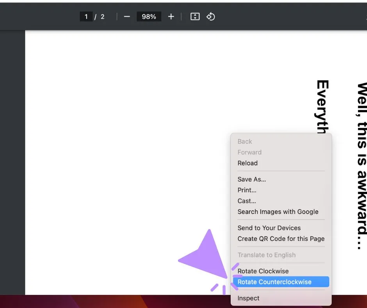Open Inspect from the context menu
Viewport: 367px width, 308px height.
point(248,298)
